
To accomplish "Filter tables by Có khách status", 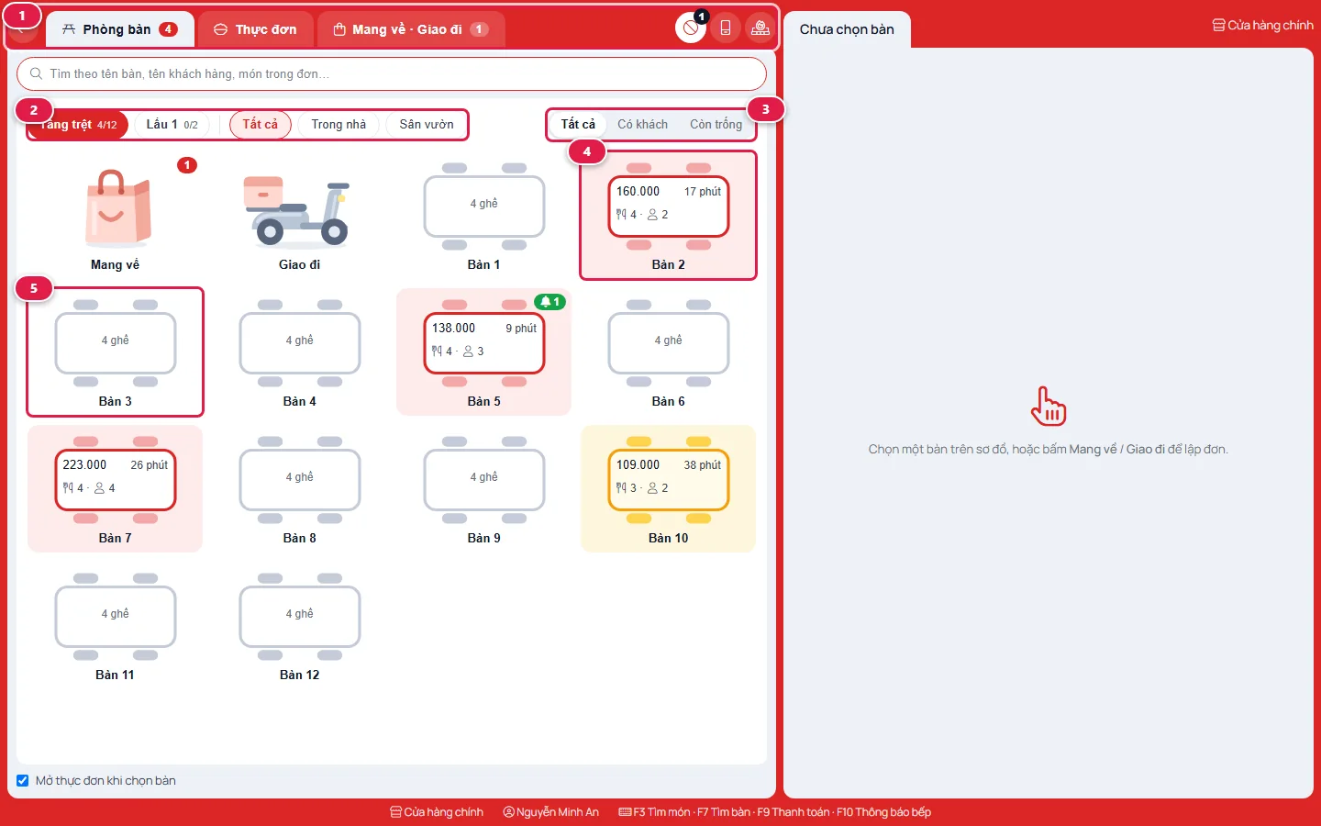I will (x=642, y=125).
